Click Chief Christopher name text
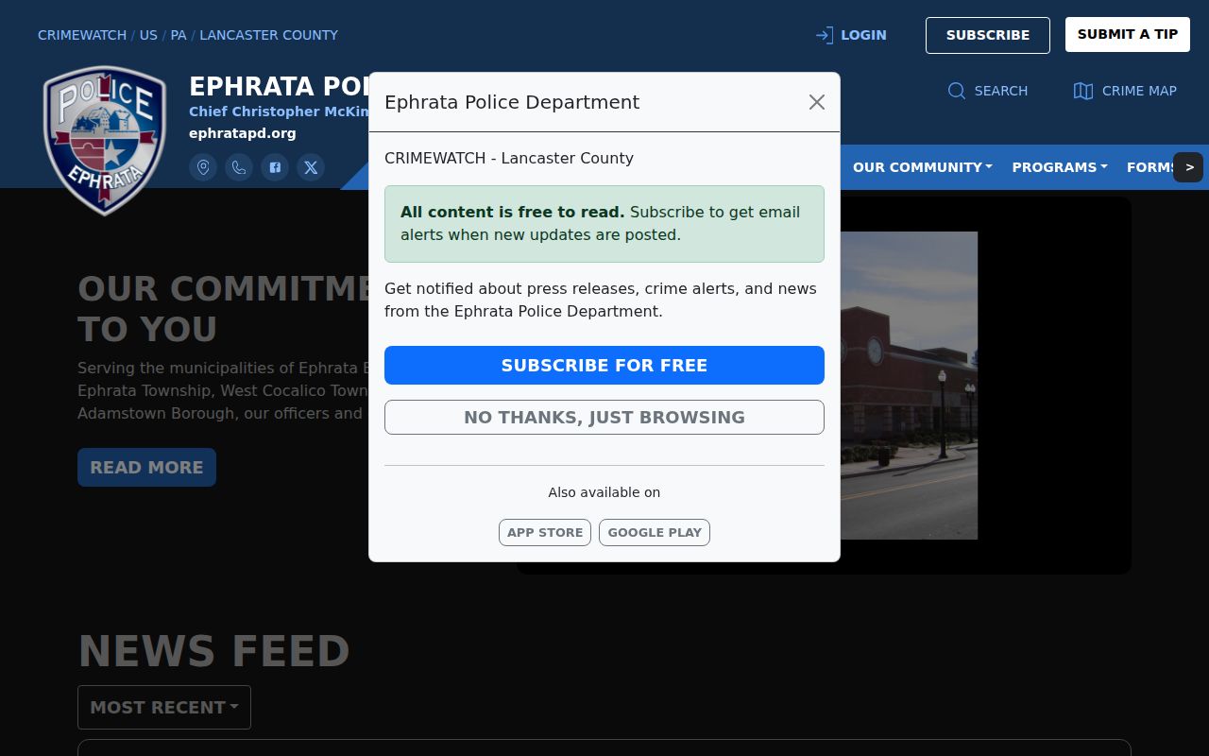Screen dimensions: 1209x756 point(279,112)
